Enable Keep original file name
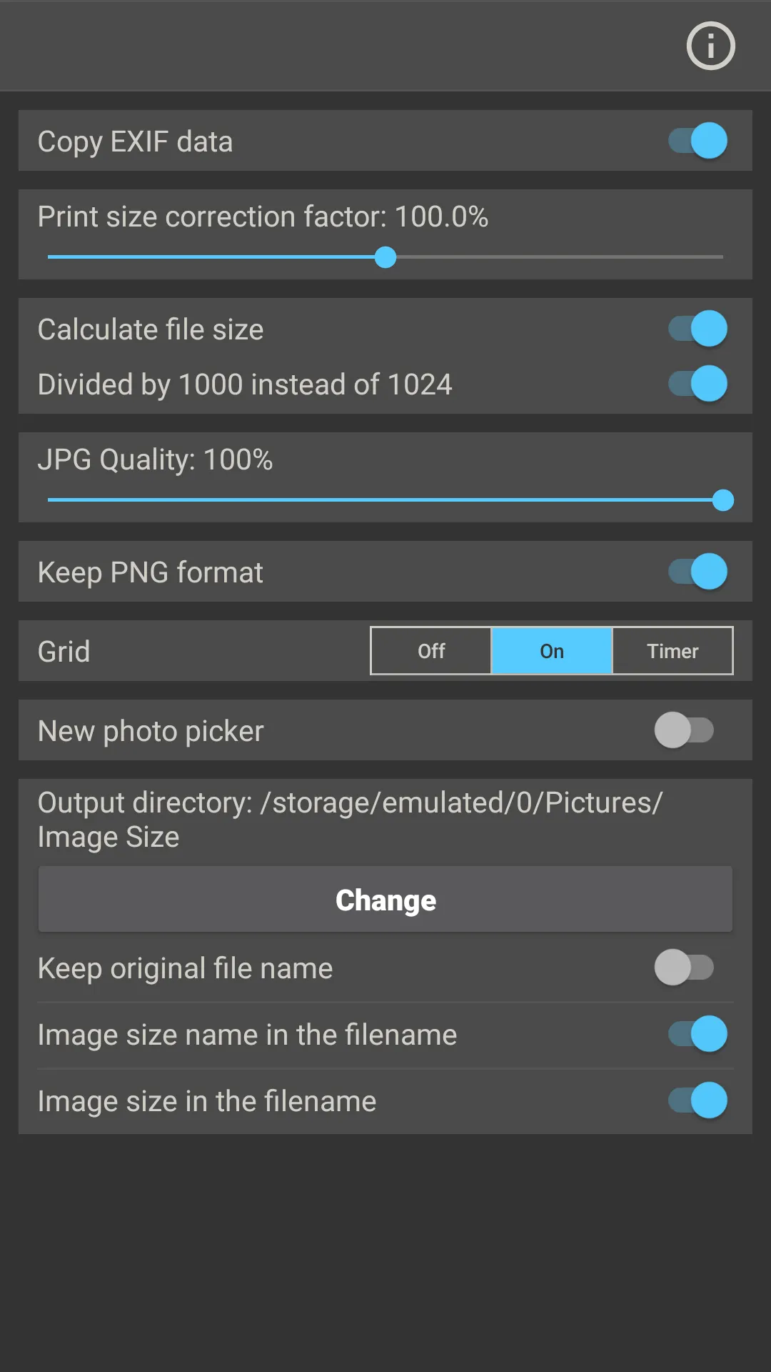This screenshot has width=771, height=1372. [684, 968]
